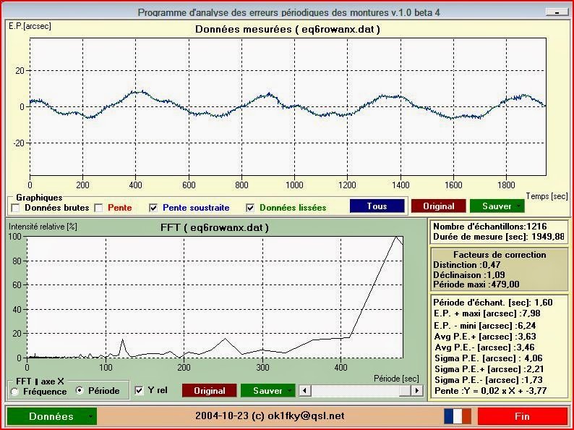Viewport: 574px width, 430px height.
Task: Open the Données dropdown arrow
Action: coord(90,416)
